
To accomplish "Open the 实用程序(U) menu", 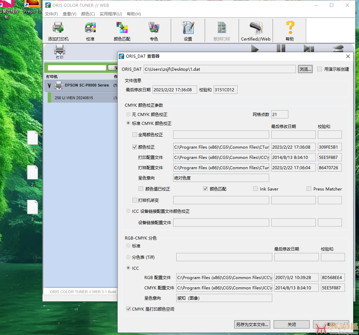I will click(111, 14).
